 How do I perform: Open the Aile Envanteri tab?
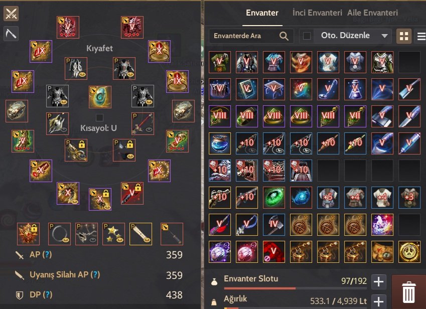point(372,13)
